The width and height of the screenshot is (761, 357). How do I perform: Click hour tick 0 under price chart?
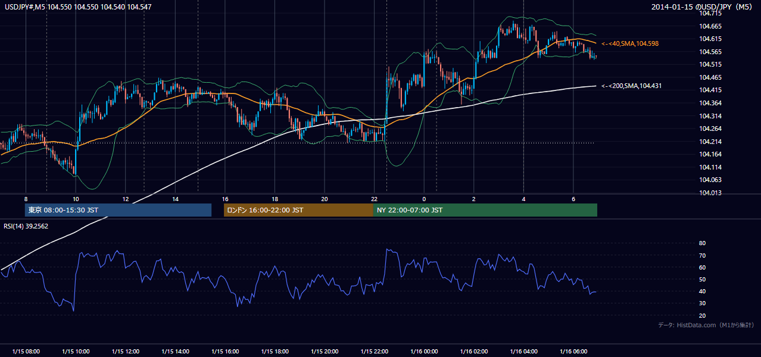point(424,199)
